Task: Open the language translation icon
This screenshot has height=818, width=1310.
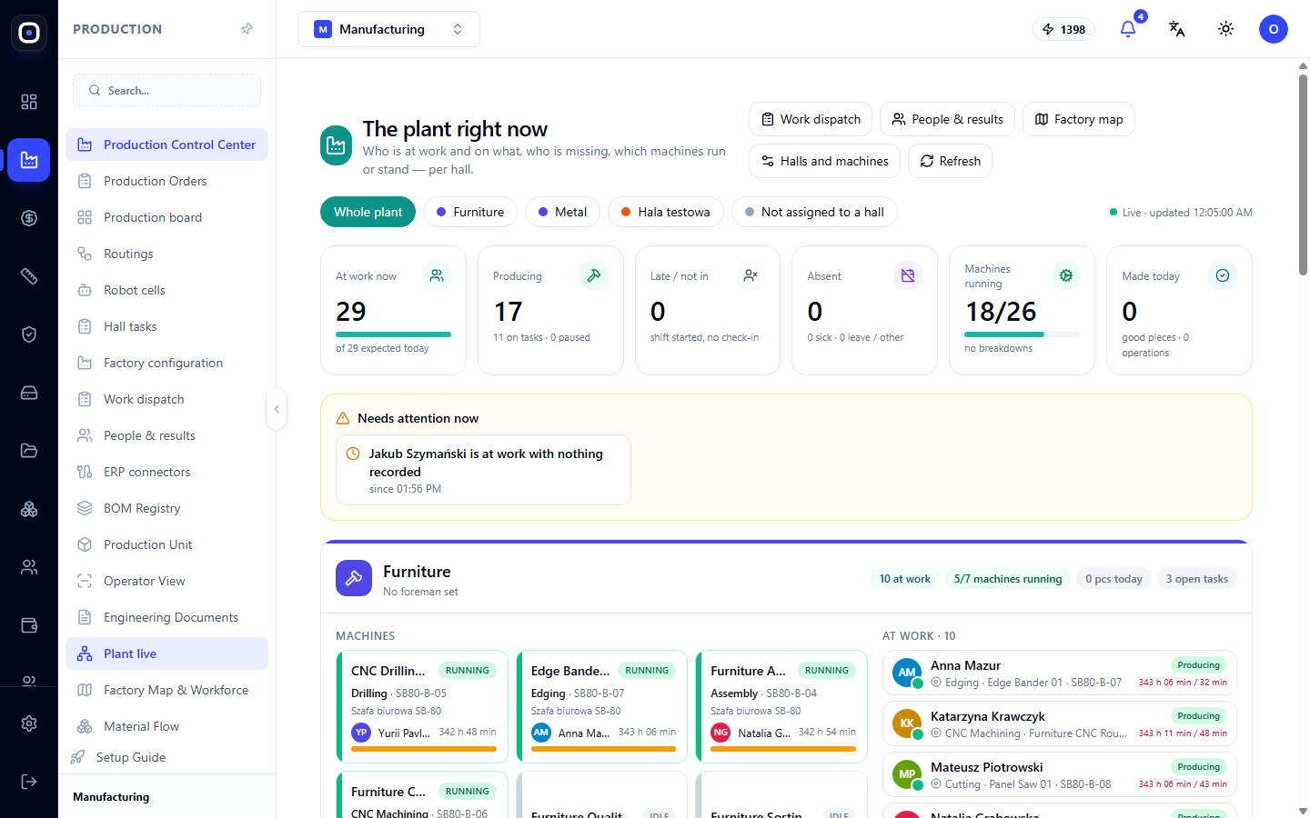Action: [1177, 29]
